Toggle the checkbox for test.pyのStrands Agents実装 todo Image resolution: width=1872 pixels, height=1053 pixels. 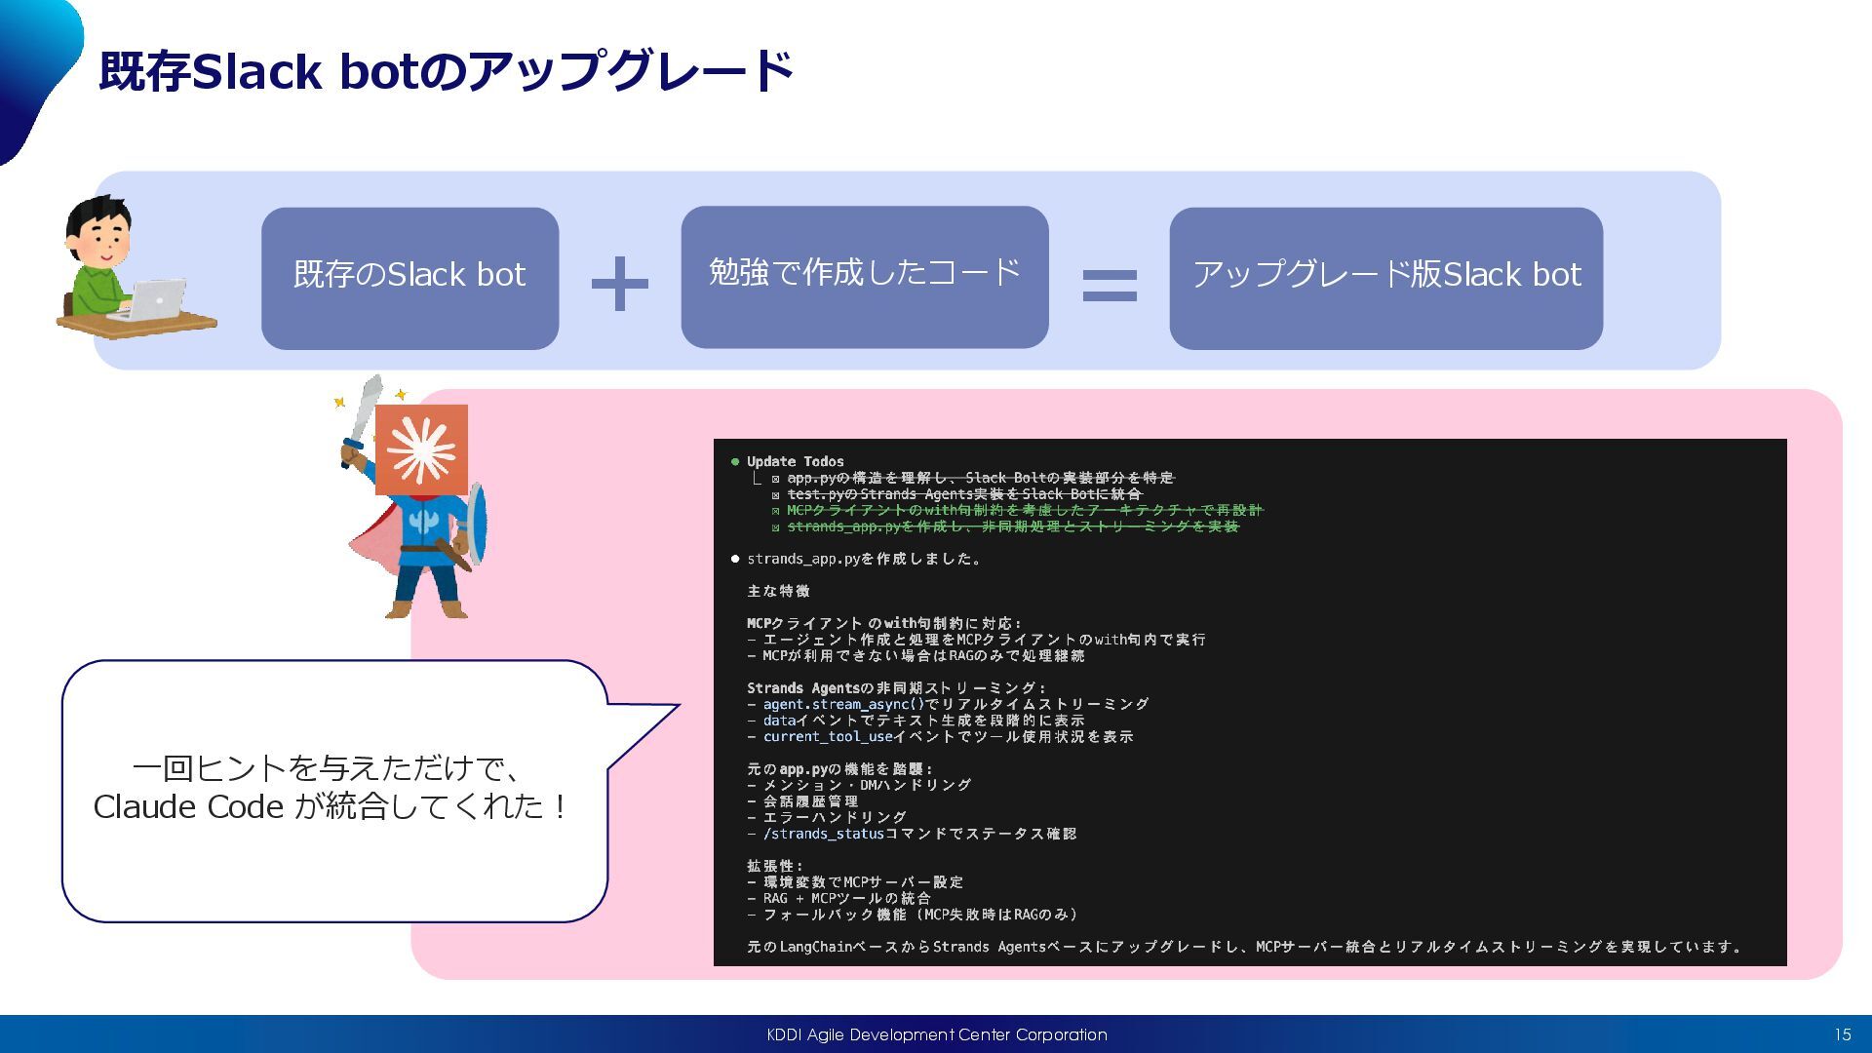point(776,495)
